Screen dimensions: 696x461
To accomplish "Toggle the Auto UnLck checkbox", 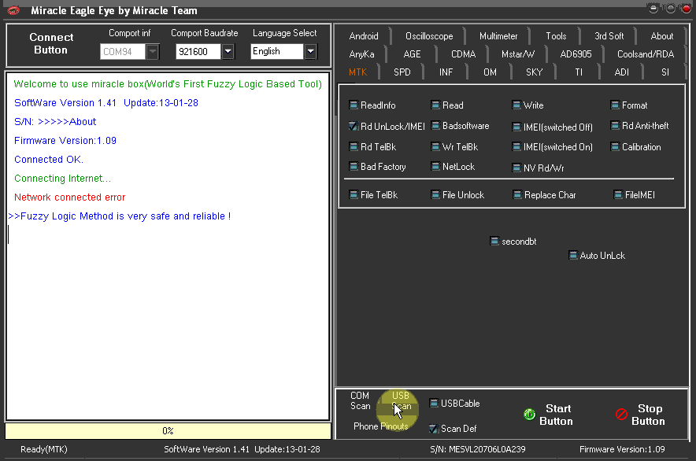I will pos(573,256).
